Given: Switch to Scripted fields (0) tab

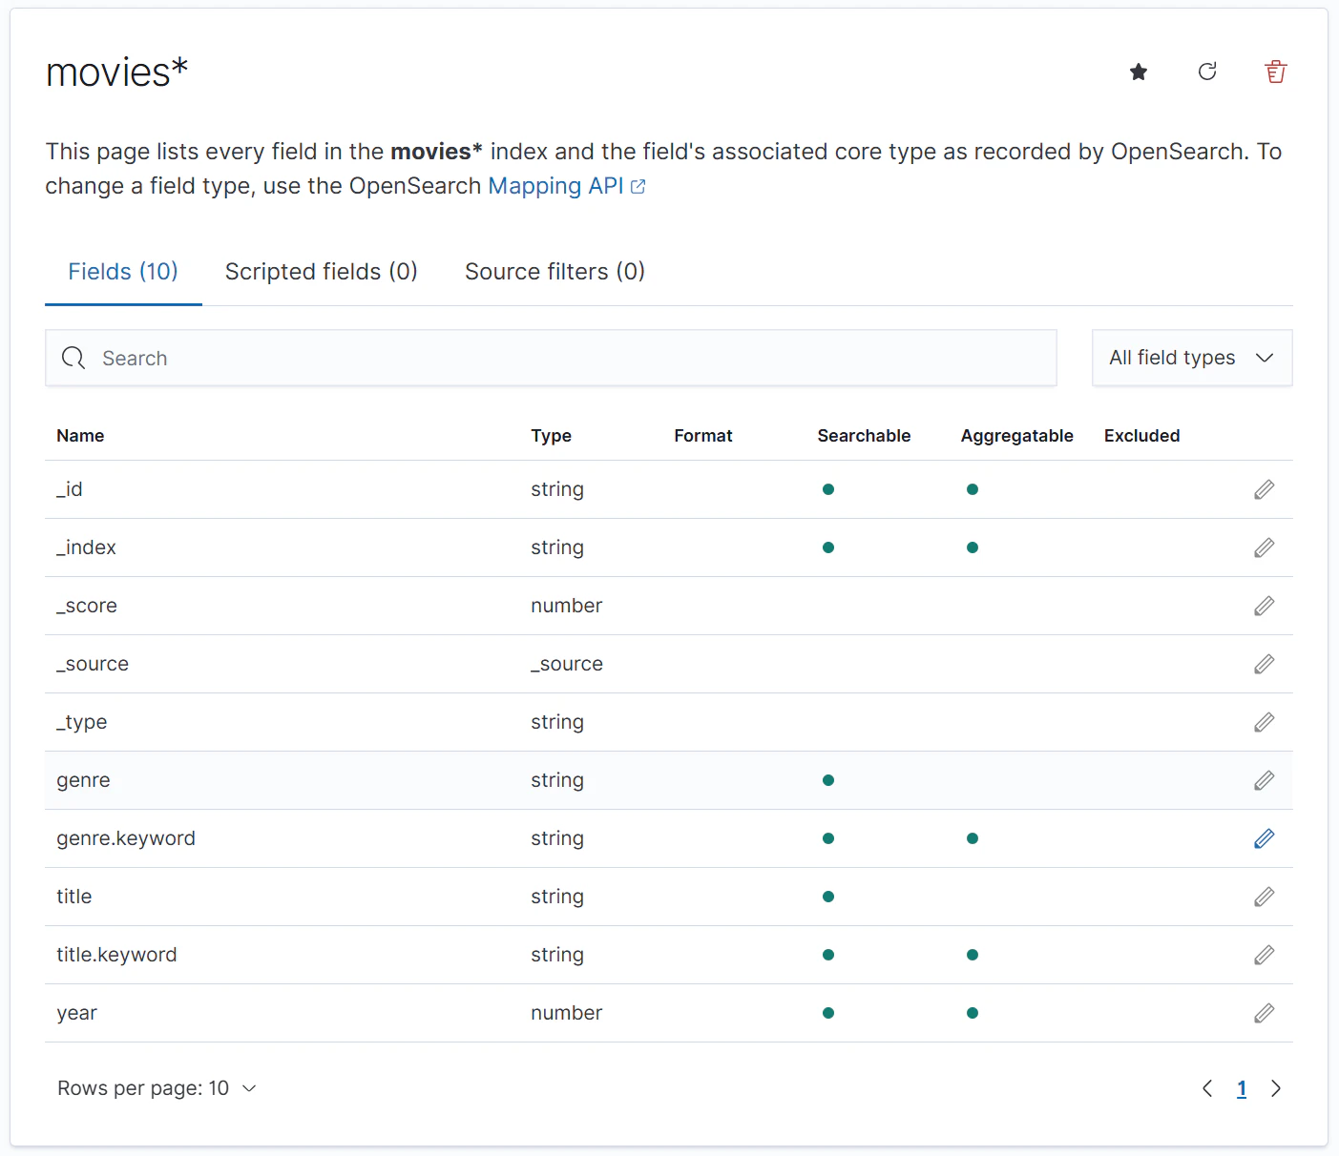Looking at the screenshot, I should pyautogui.click(x=322, y=272).
